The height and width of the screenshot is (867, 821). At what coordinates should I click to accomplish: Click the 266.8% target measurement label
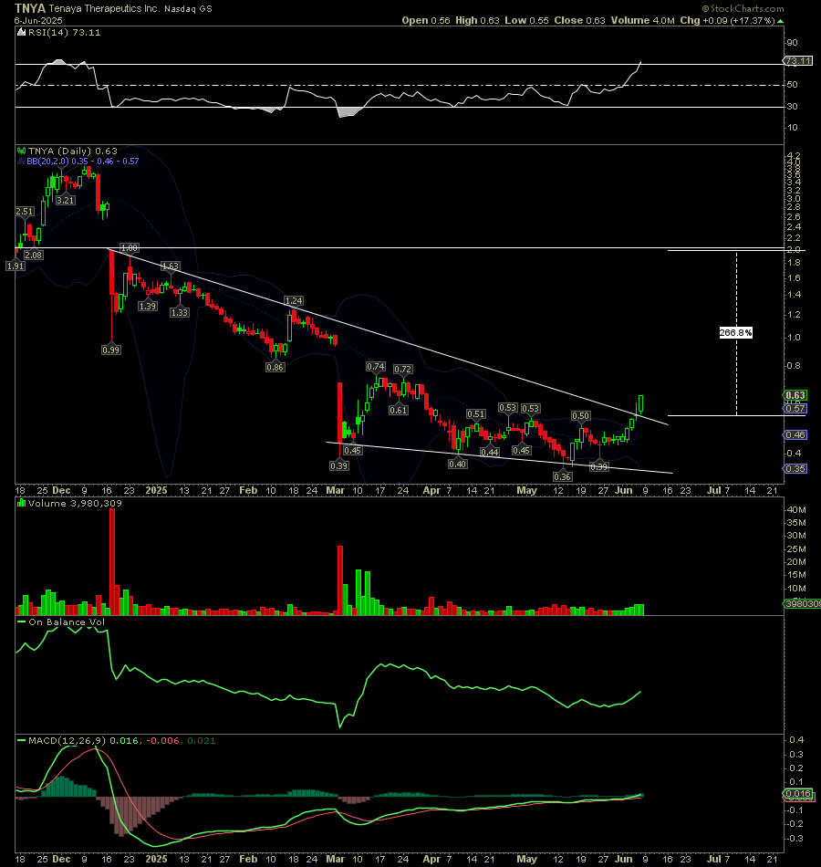pos(736,332)
